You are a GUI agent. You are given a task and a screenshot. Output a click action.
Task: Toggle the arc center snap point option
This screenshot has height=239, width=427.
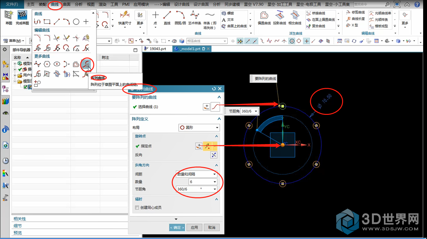click(292, 41)
